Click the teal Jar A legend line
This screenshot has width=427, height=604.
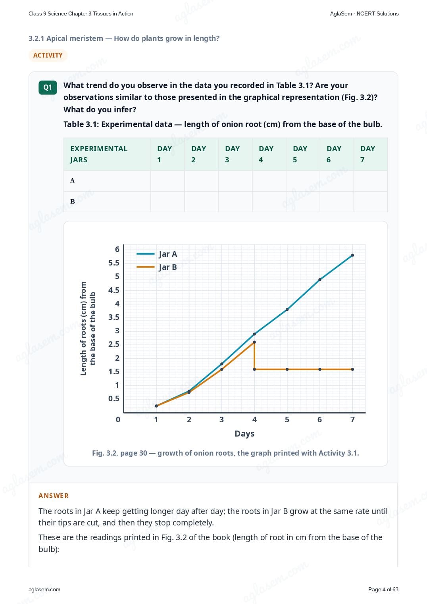[145, 254]
